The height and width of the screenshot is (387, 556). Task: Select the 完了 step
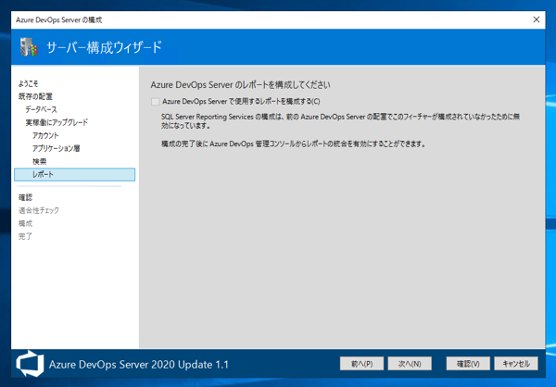(25, 236)
